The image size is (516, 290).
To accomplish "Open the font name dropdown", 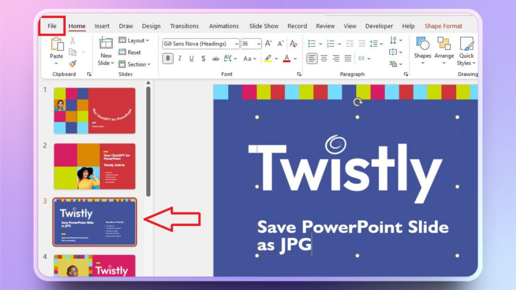I will pyautogui.click(x=236, y=44).
